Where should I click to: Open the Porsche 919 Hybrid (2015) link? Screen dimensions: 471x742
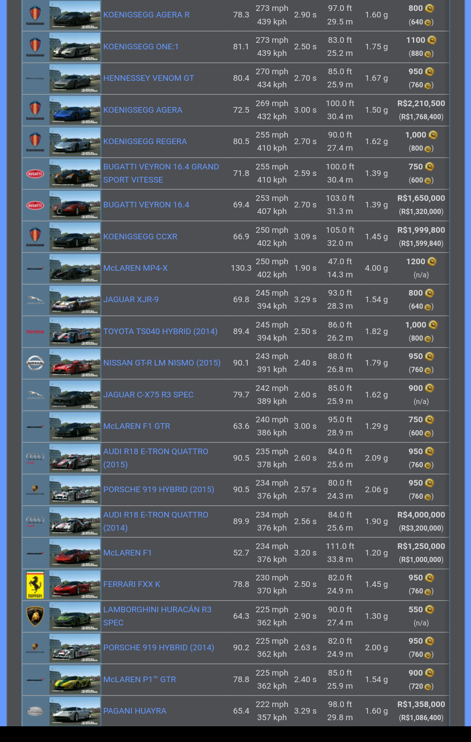(159, 490)
